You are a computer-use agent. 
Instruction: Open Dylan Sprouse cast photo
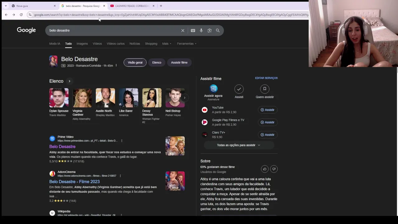pos(59,98)
